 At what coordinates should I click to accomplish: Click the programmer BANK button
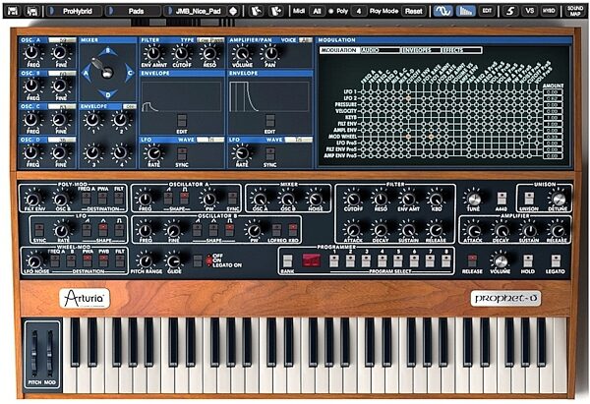[x=287, y=260]
